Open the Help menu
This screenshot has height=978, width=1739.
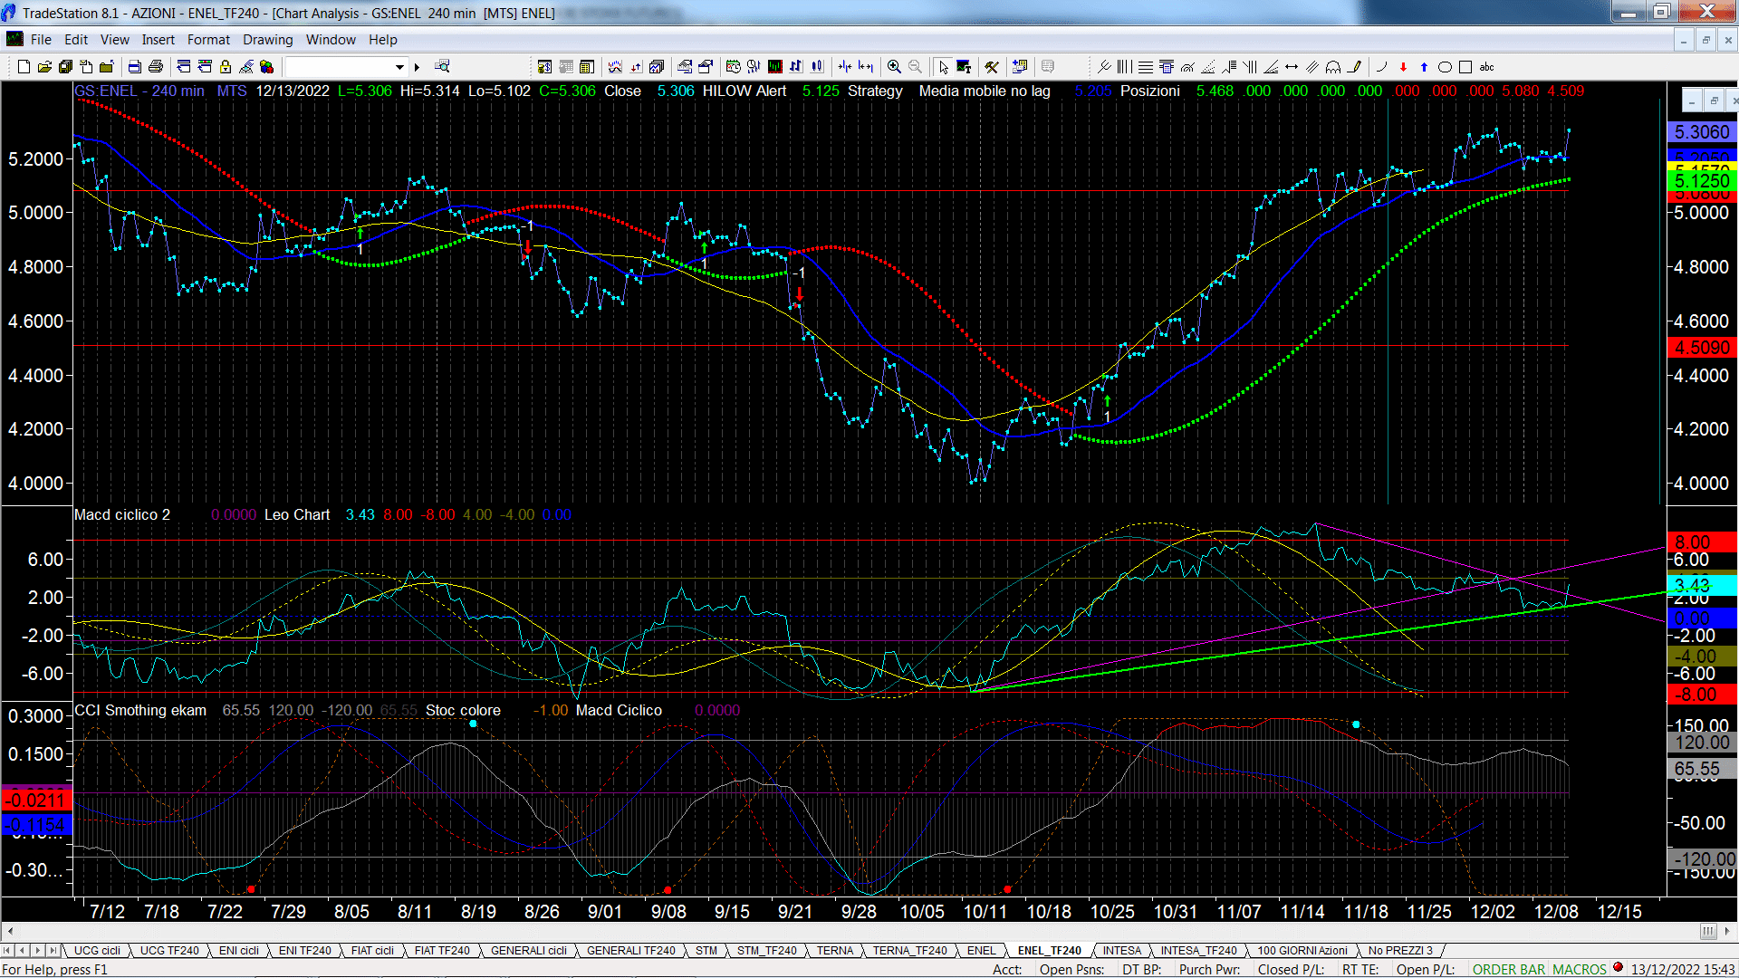coord(383,40)
